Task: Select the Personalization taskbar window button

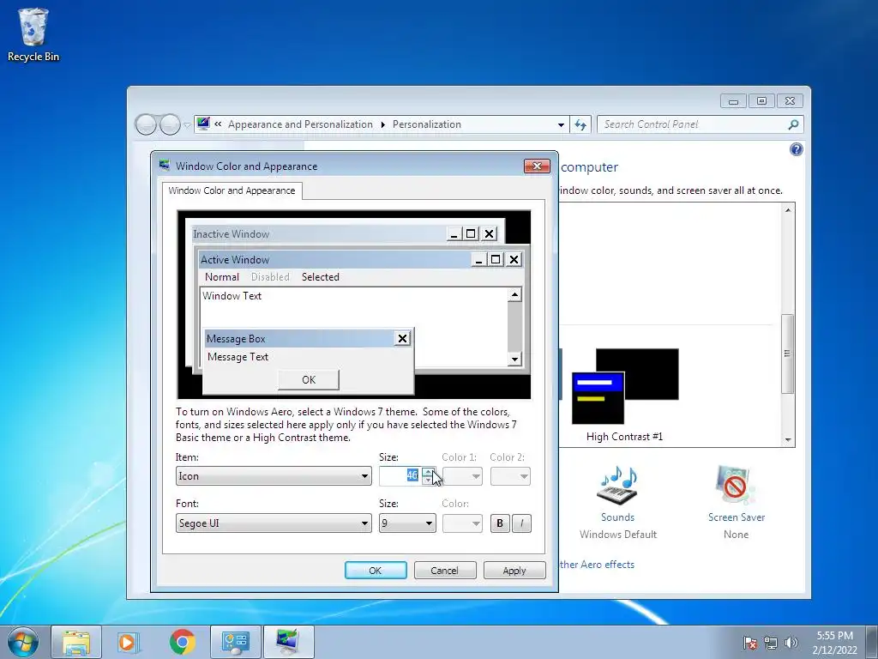Action: 288,642
